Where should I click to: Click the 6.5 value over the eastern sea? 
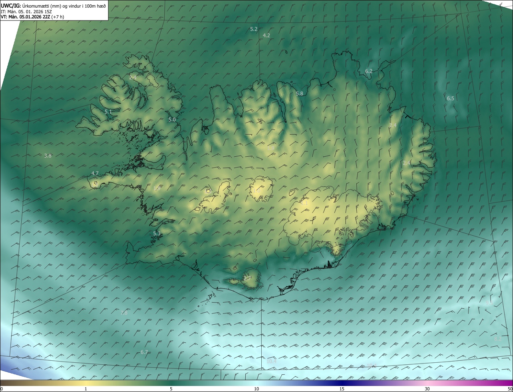[450, 99]
